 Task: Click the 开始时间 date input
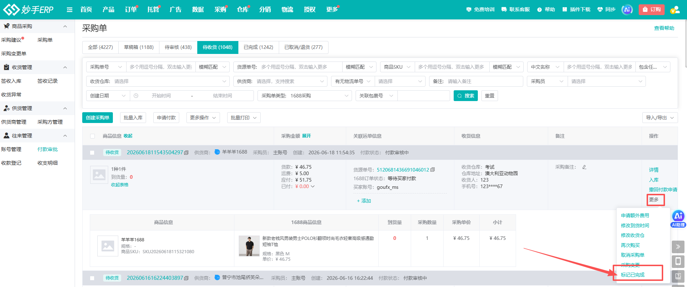(x=161, y=96)
